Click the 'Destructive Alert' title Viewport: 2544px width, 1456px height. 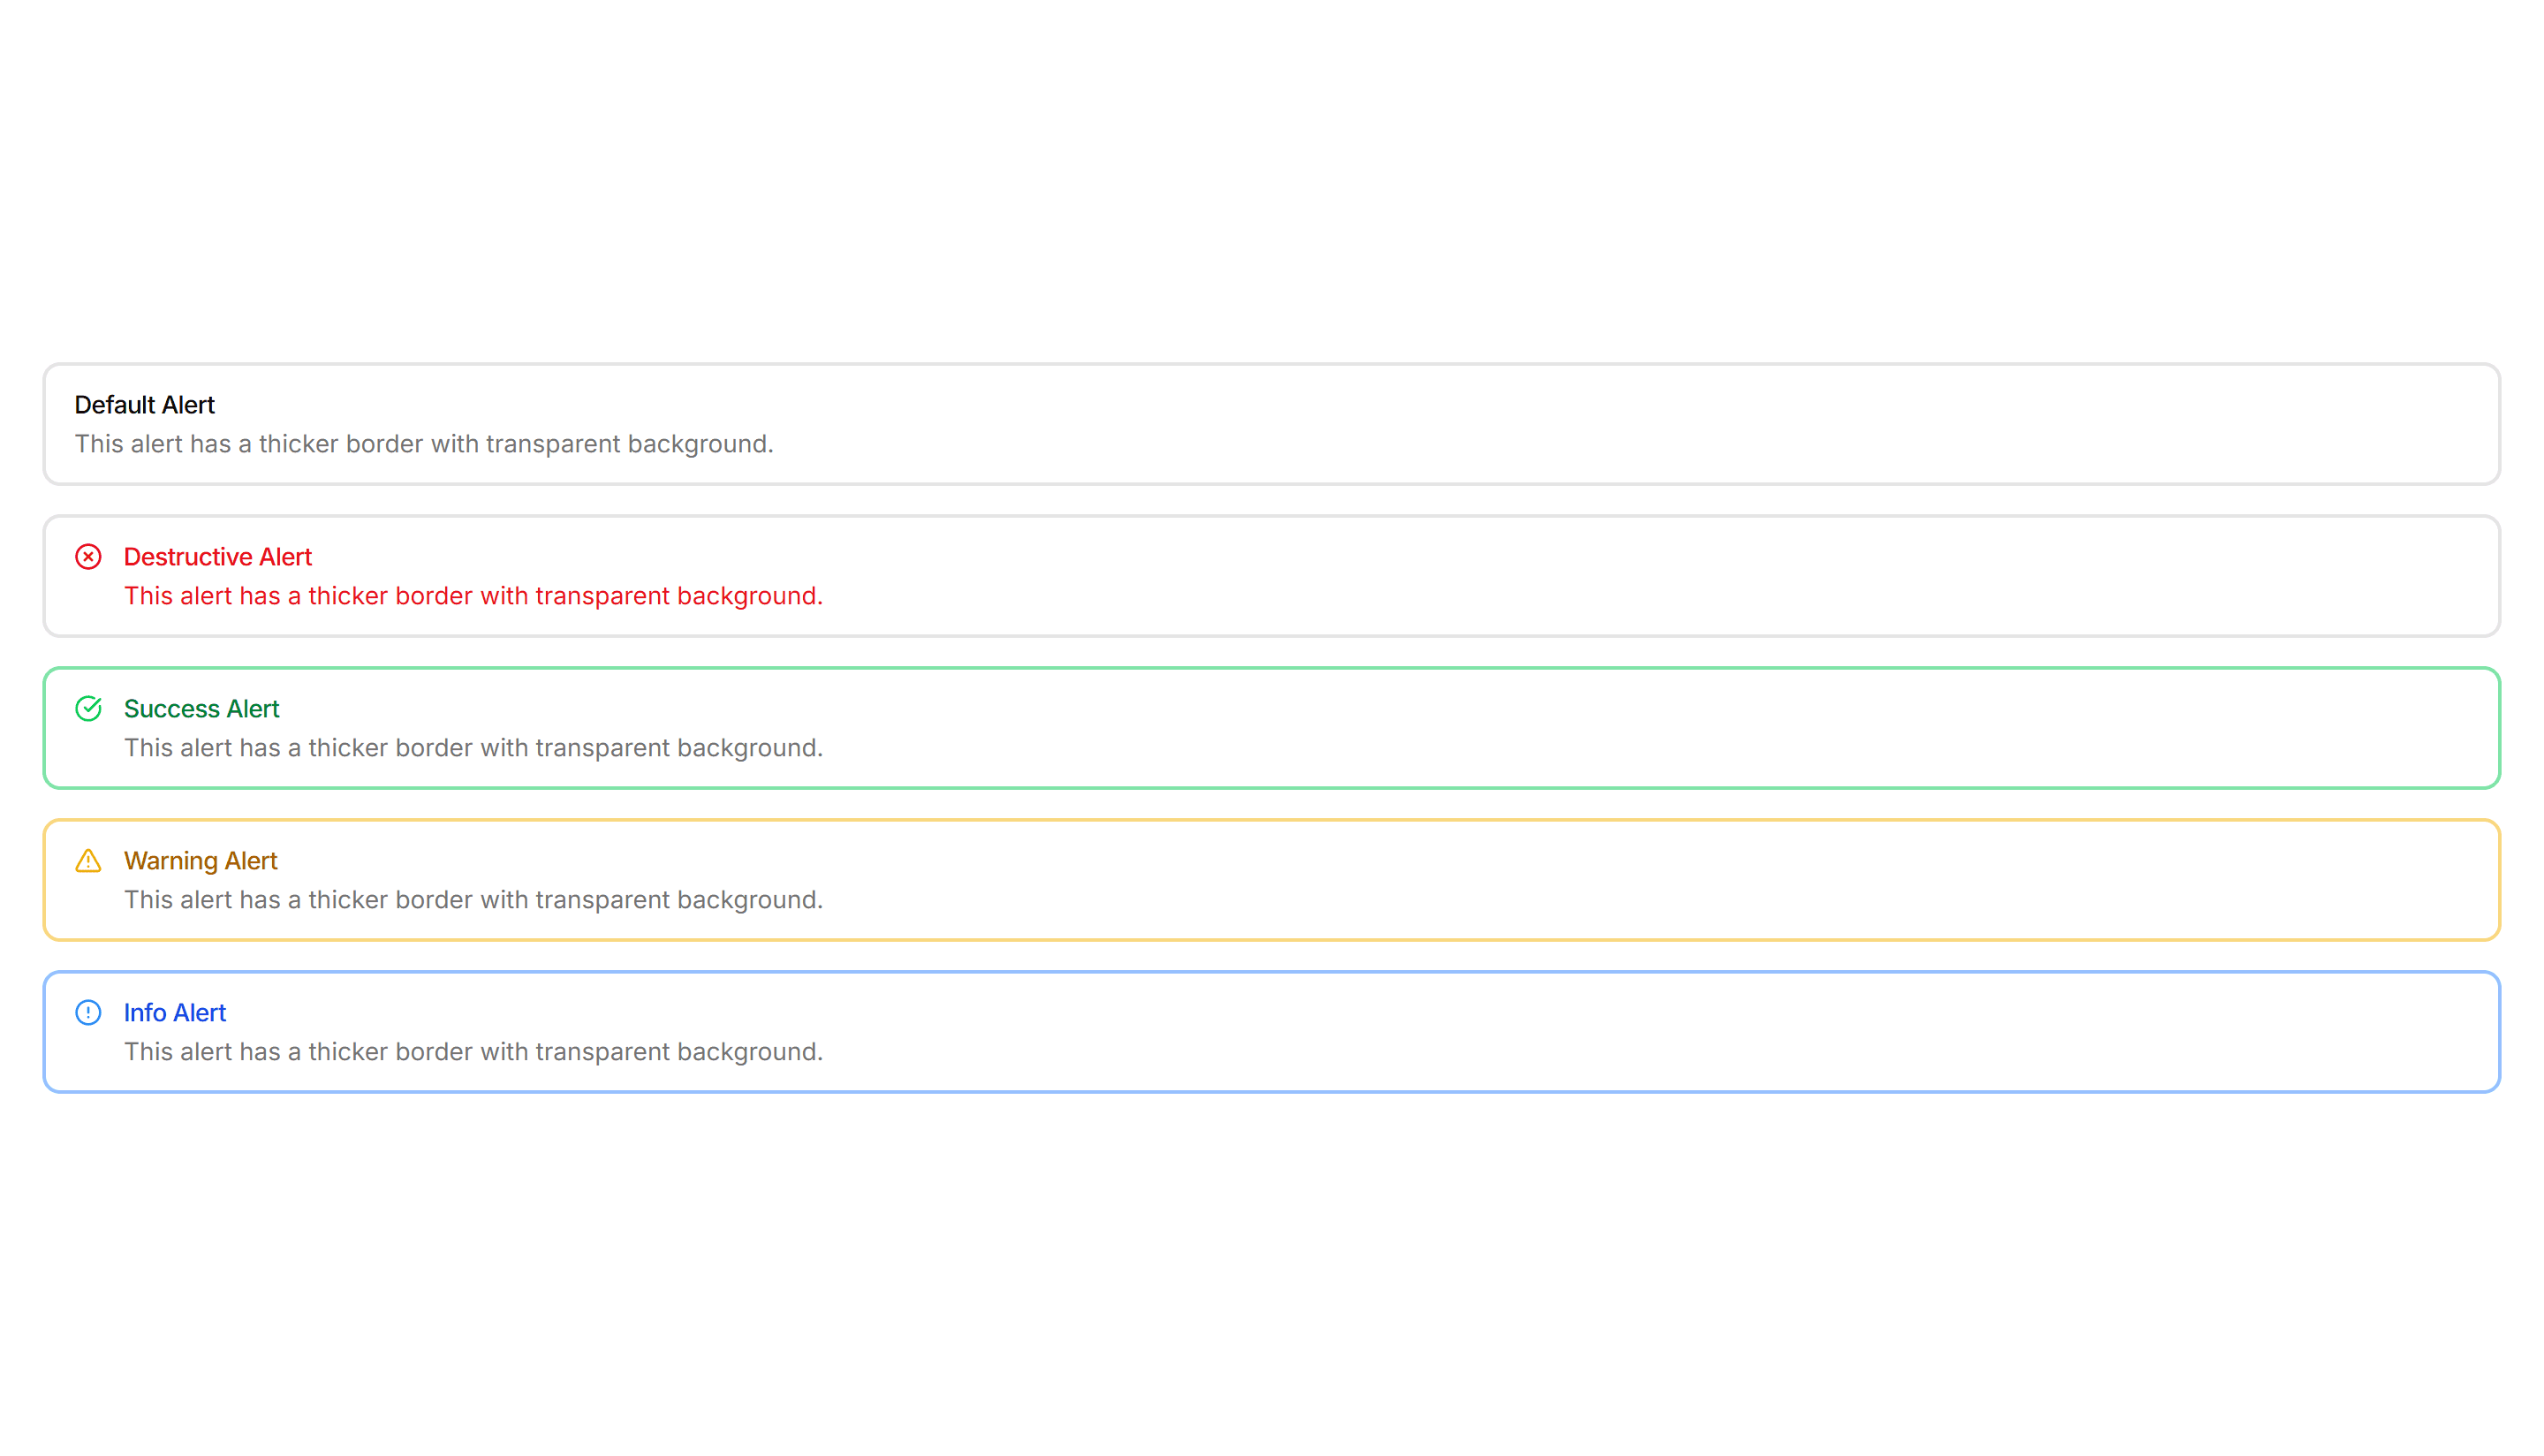click(x=218, y=557)
